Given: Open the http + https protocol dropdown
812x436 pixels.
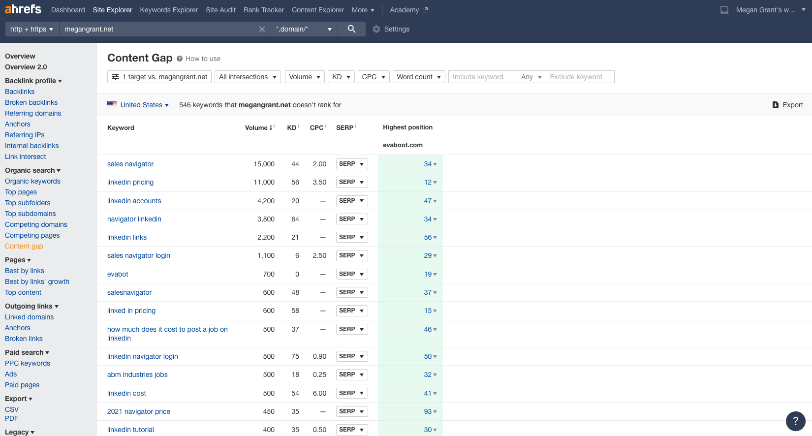Looking at the screenshot, I should pyautogui.click(x=32, y=29).
